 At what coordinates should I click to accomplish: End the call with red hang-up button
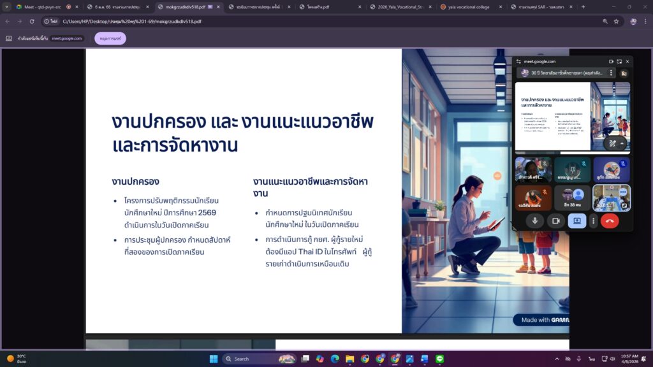pyautogui.click(x=610, y=221)
